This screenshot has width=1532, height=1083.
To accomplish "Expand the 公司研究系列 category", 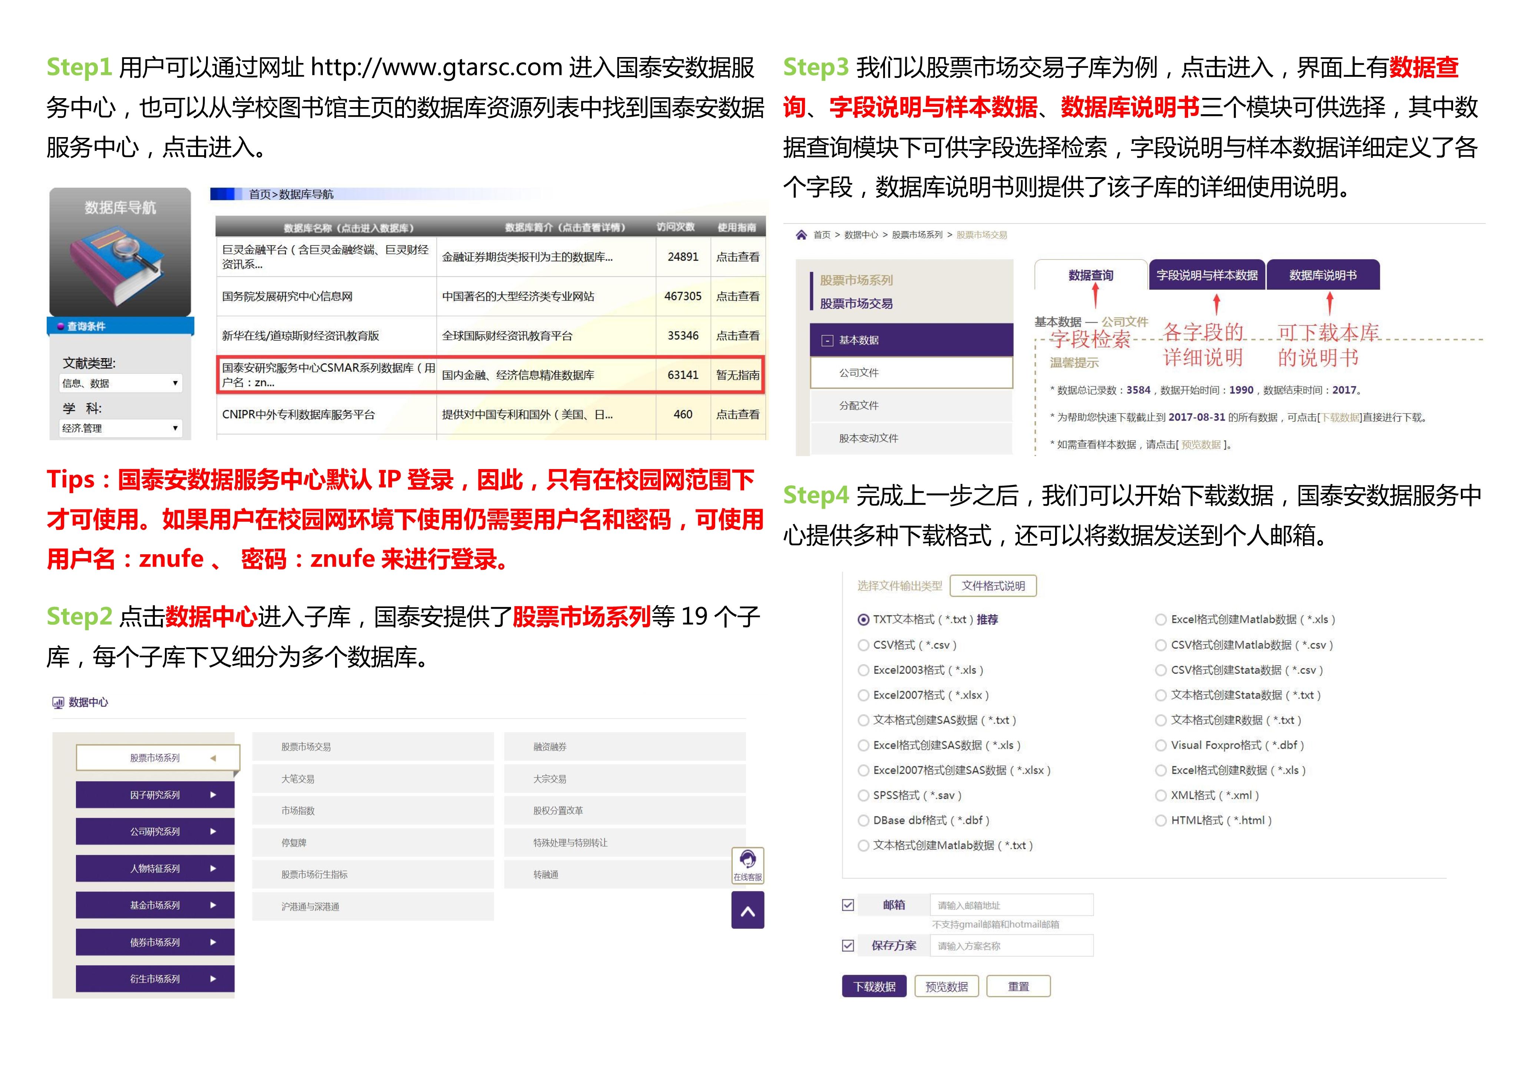I will click(x=155, y=831).
